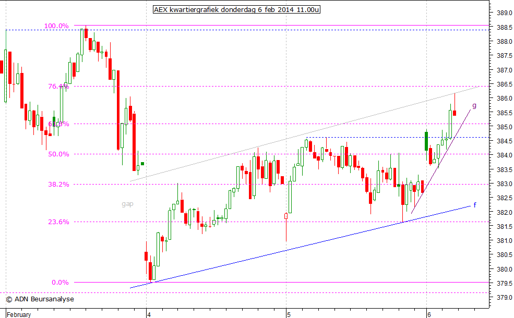Click the 'February' date axis label
The height and width of the screenshot is (318, 514).
[19, 314]
